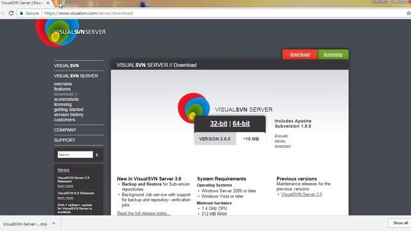411x231 pixels.
Task: Open getting started in sidebar
Action: tap(69, 110)
